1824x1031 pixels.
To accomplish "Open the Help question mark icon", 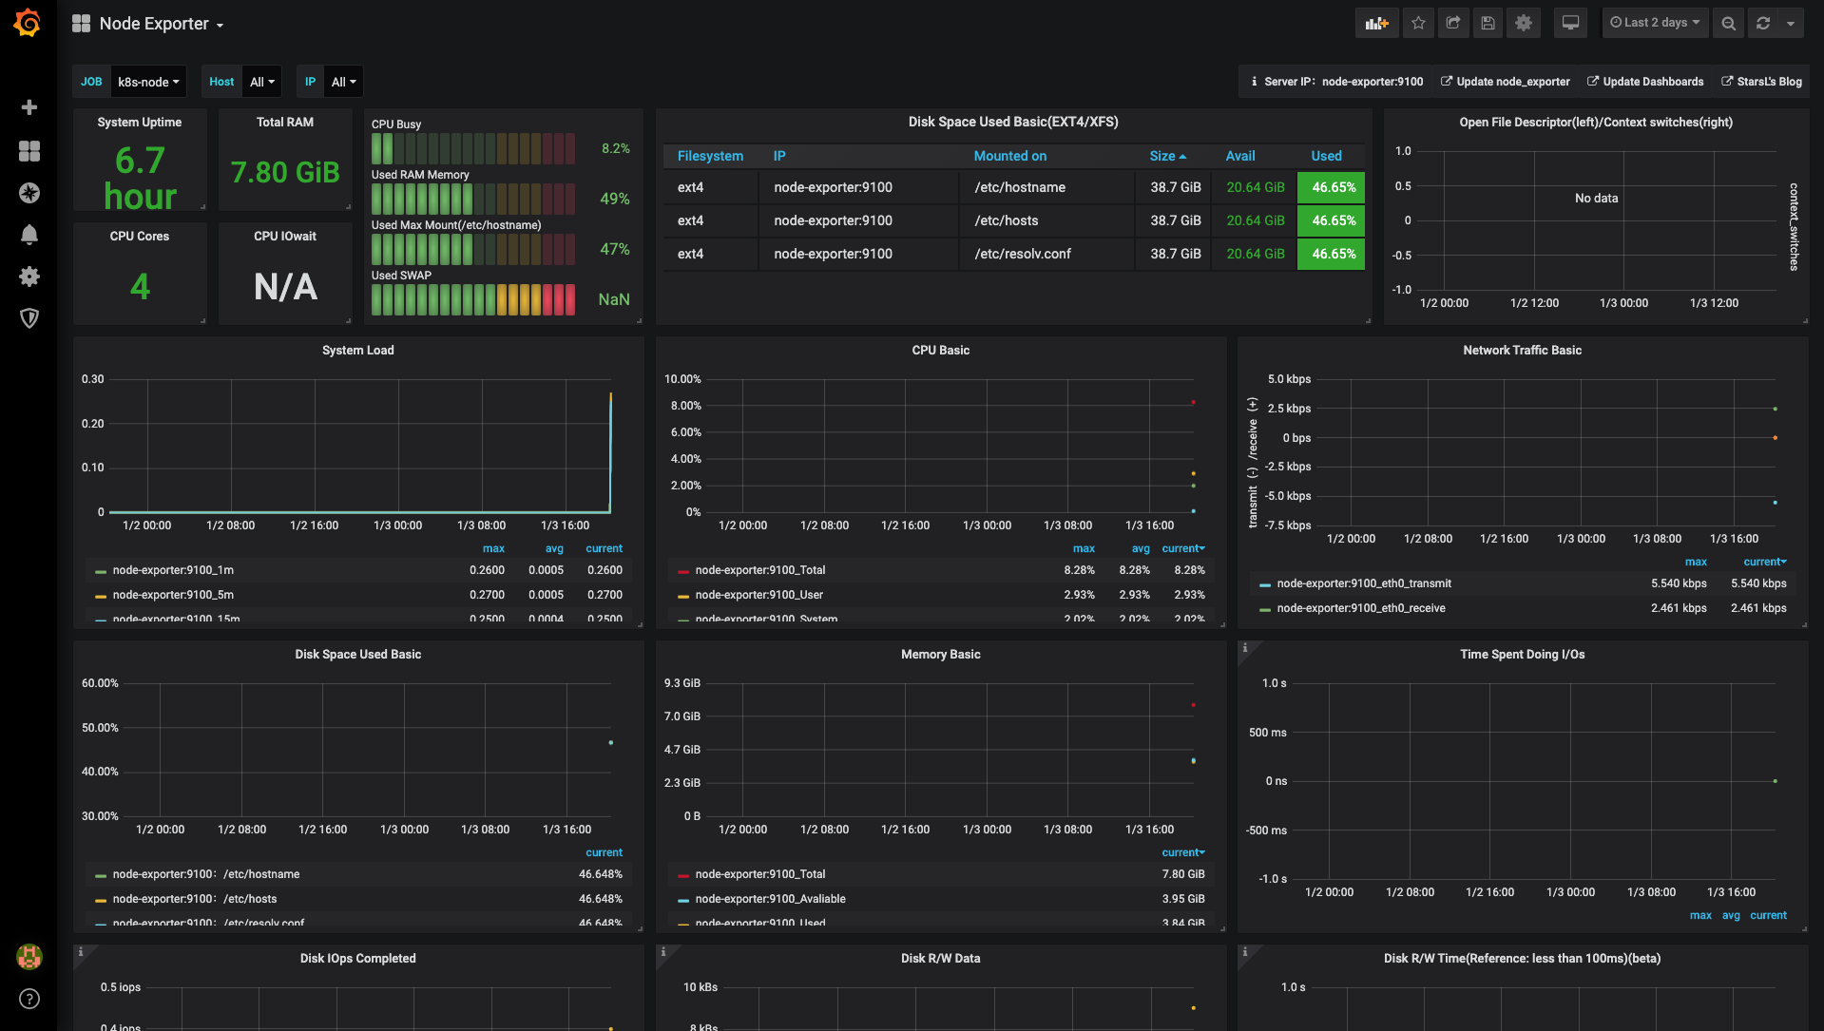I will pyautogui.click(x=29, y=999).
